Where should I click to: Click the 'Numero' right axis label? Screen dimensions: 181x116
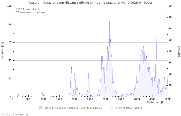tap(179, 52)
